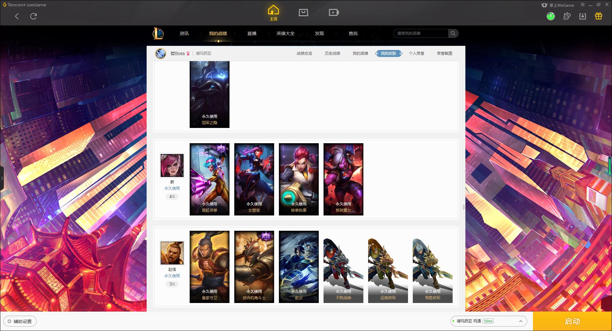Open the 赵云 skin card
Image resolution: width=612 pixels, height=331 pixels.
tap(299, 267)
